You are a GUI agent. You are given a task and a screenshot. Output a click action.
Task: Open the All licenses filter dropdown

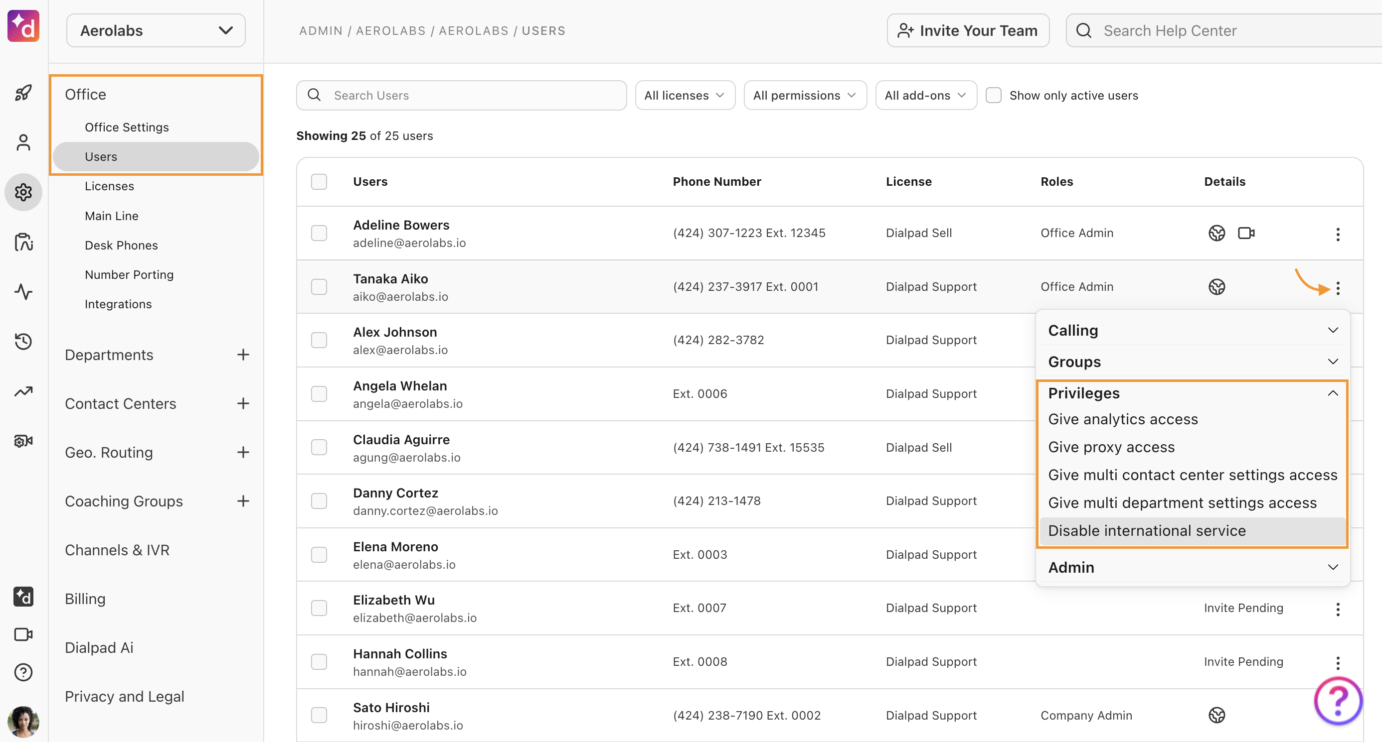685,95
